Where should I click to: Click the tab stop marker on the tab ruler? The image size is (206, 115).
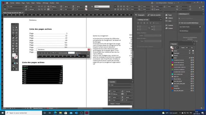click(78, 55)
